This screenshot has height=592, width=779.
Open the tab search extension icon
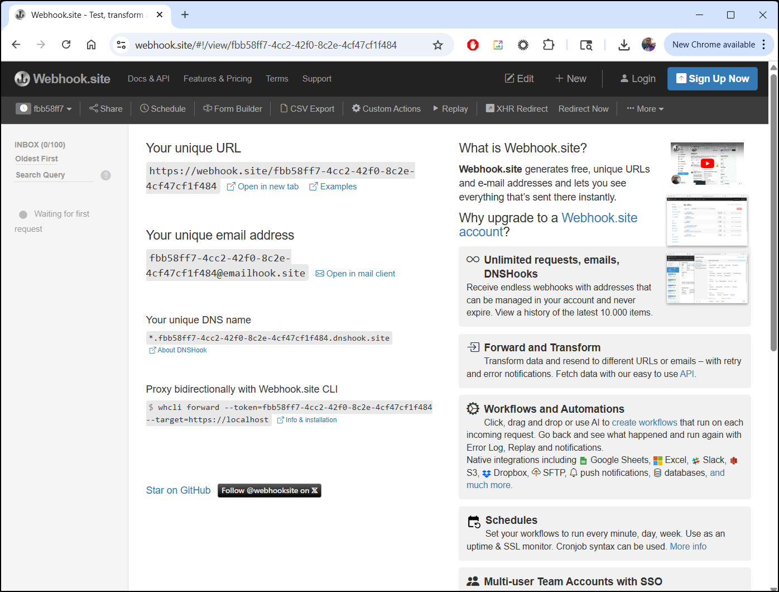click(x=586, y=45)
